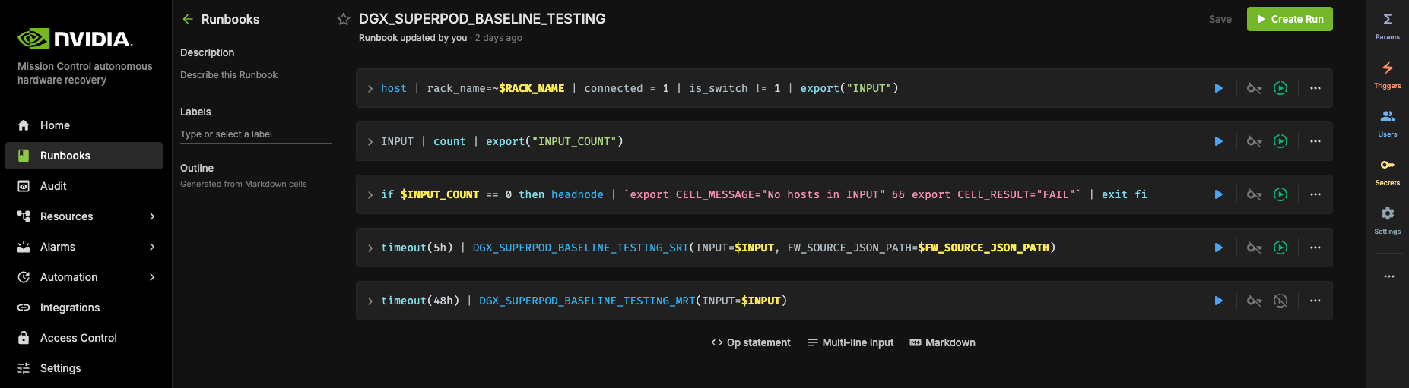Star the DGX_SUPERPOD_BASELINE_TESTING runbook as favorite

(x=344, y=19)
